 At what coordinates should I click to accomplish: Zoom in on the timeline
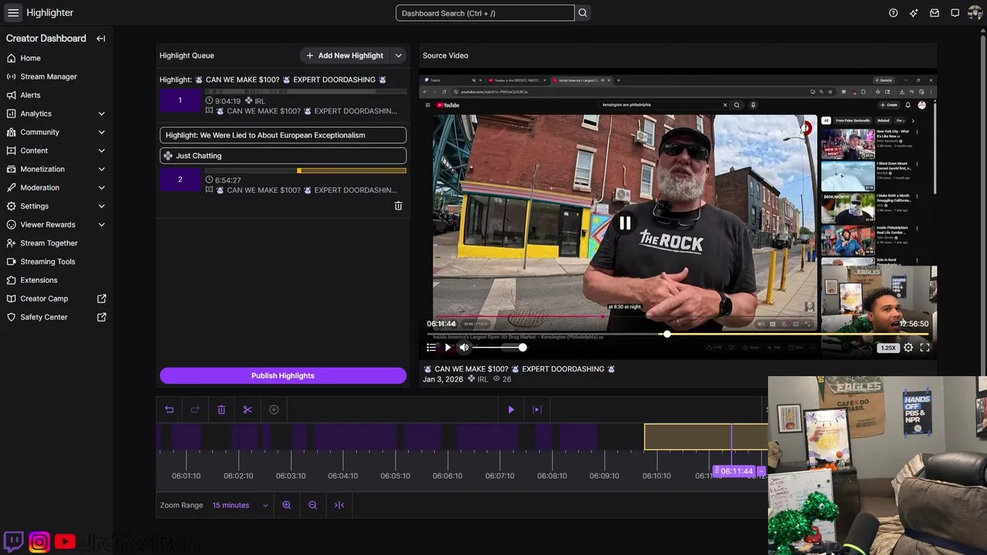click(x=287, y=505)
